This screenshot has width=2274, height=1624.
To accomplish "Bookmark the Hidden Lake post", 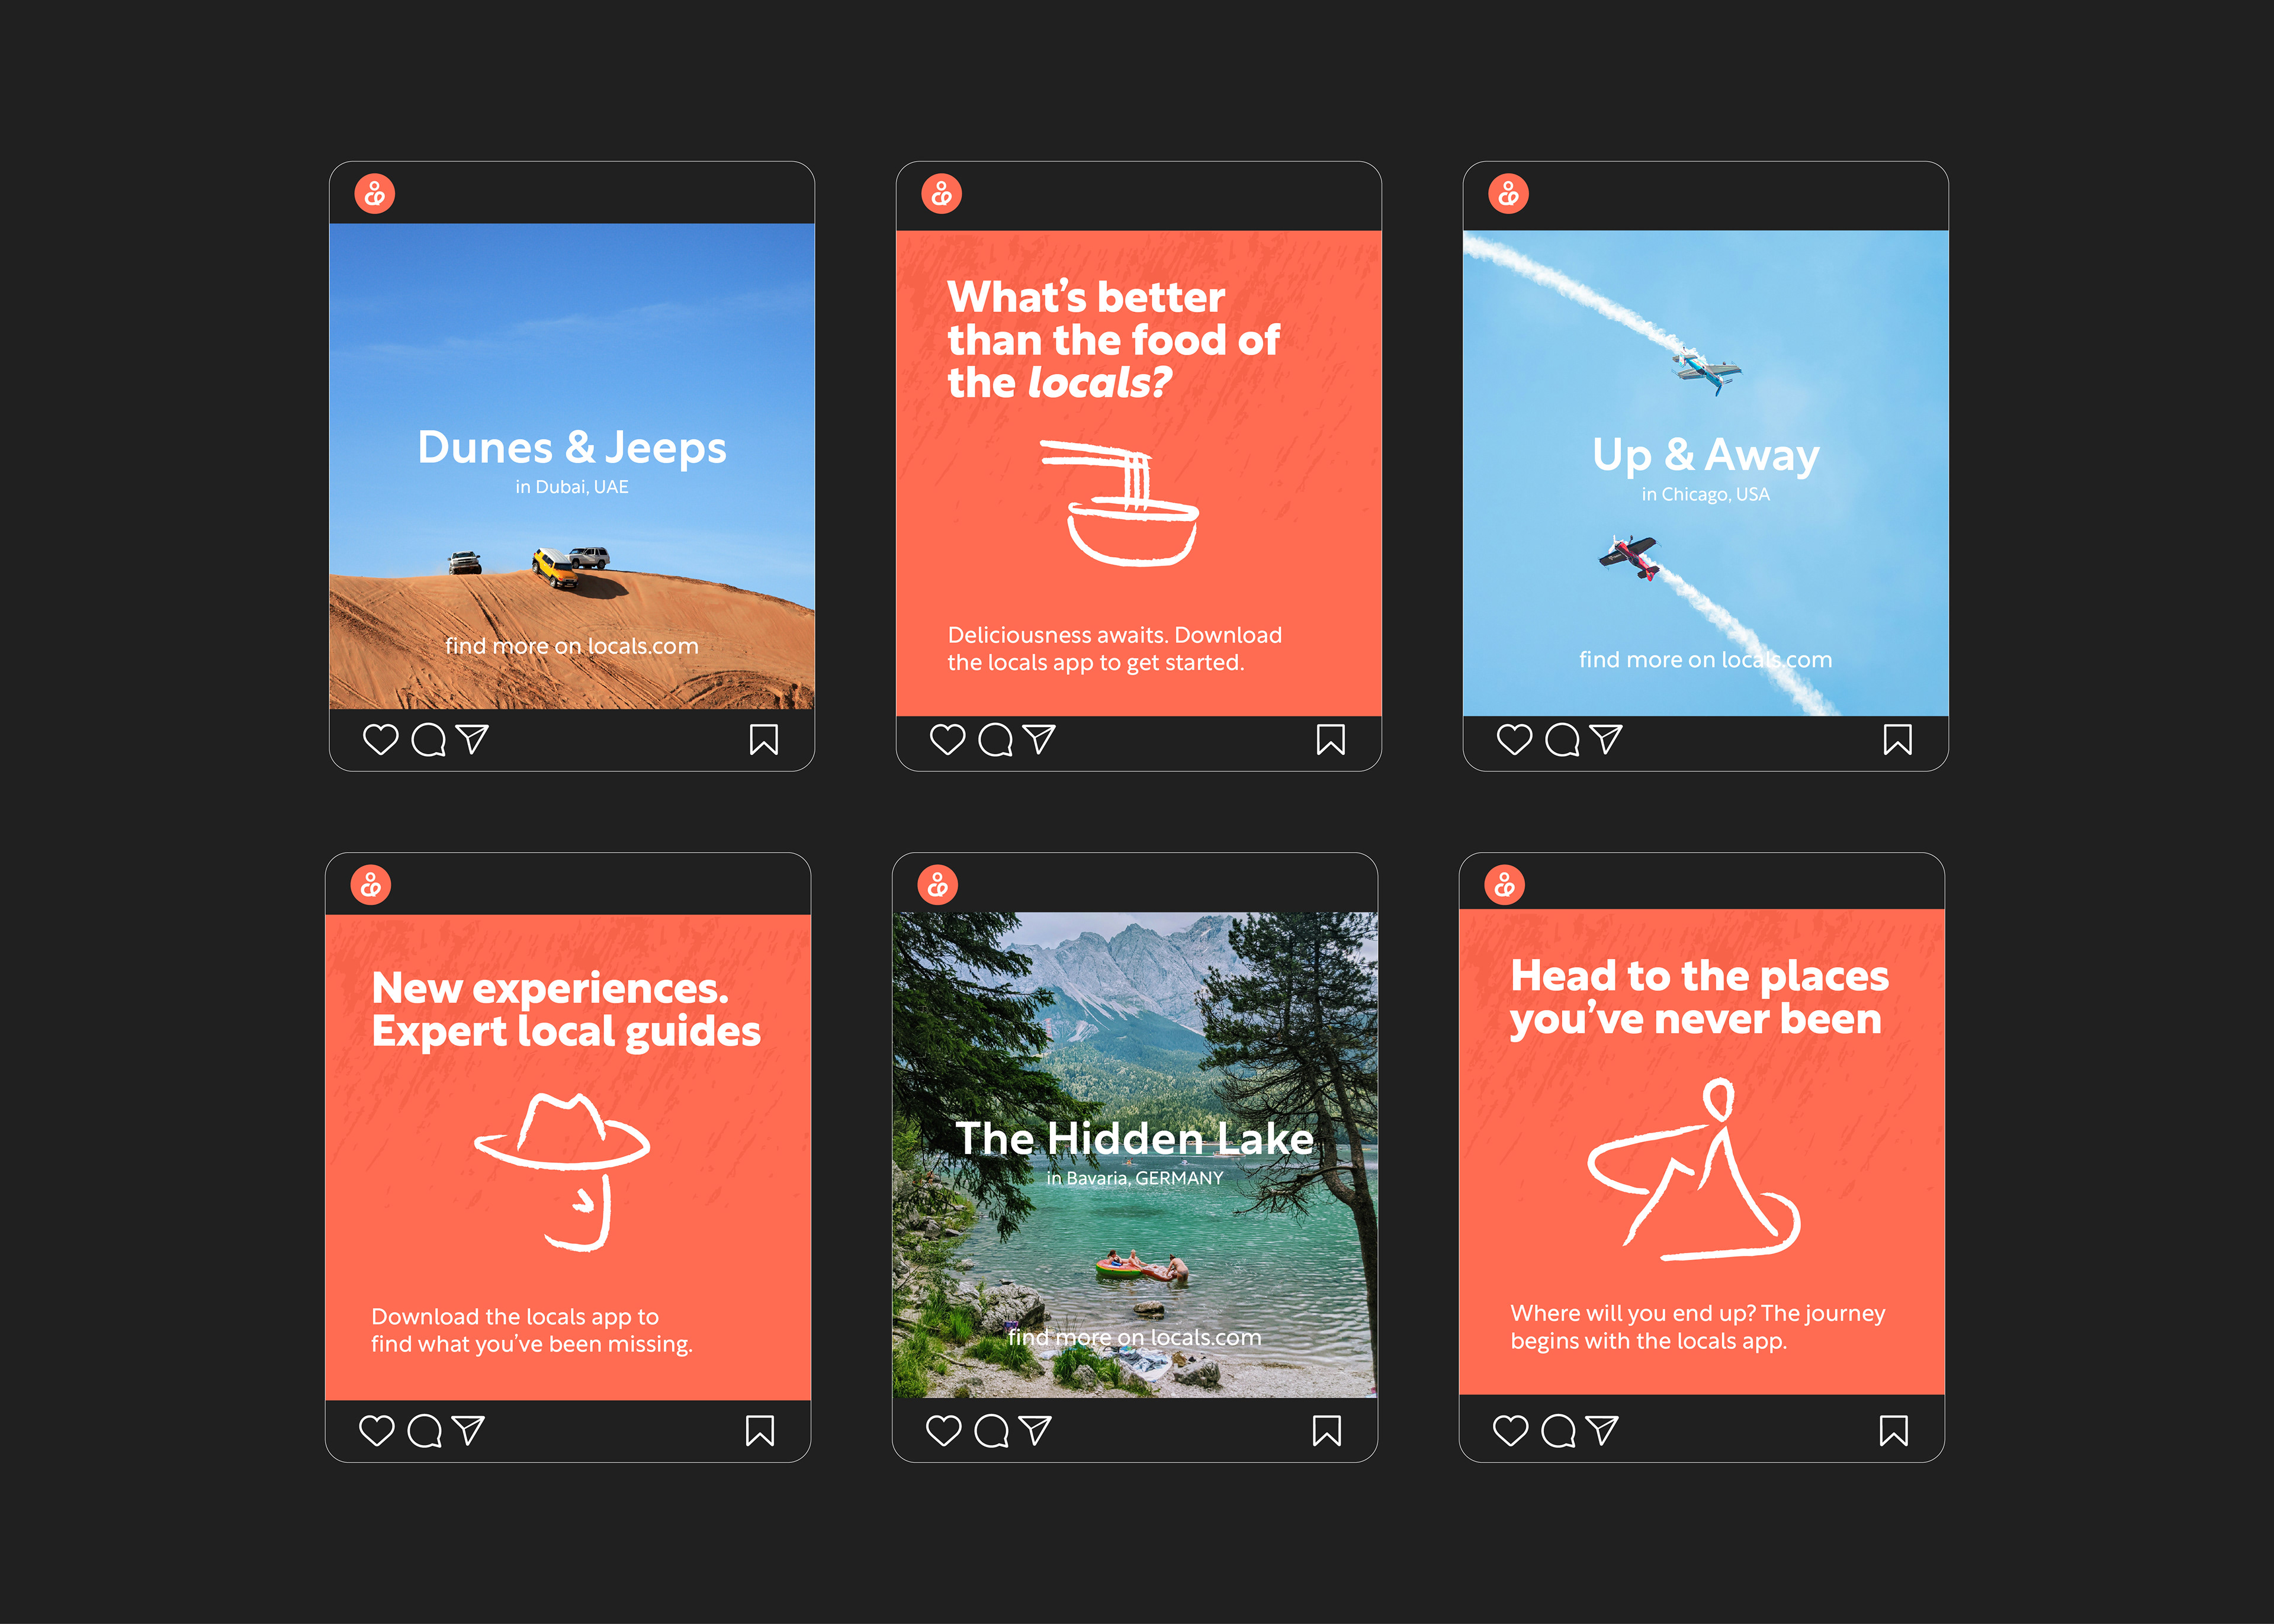I will 1326,1431.
